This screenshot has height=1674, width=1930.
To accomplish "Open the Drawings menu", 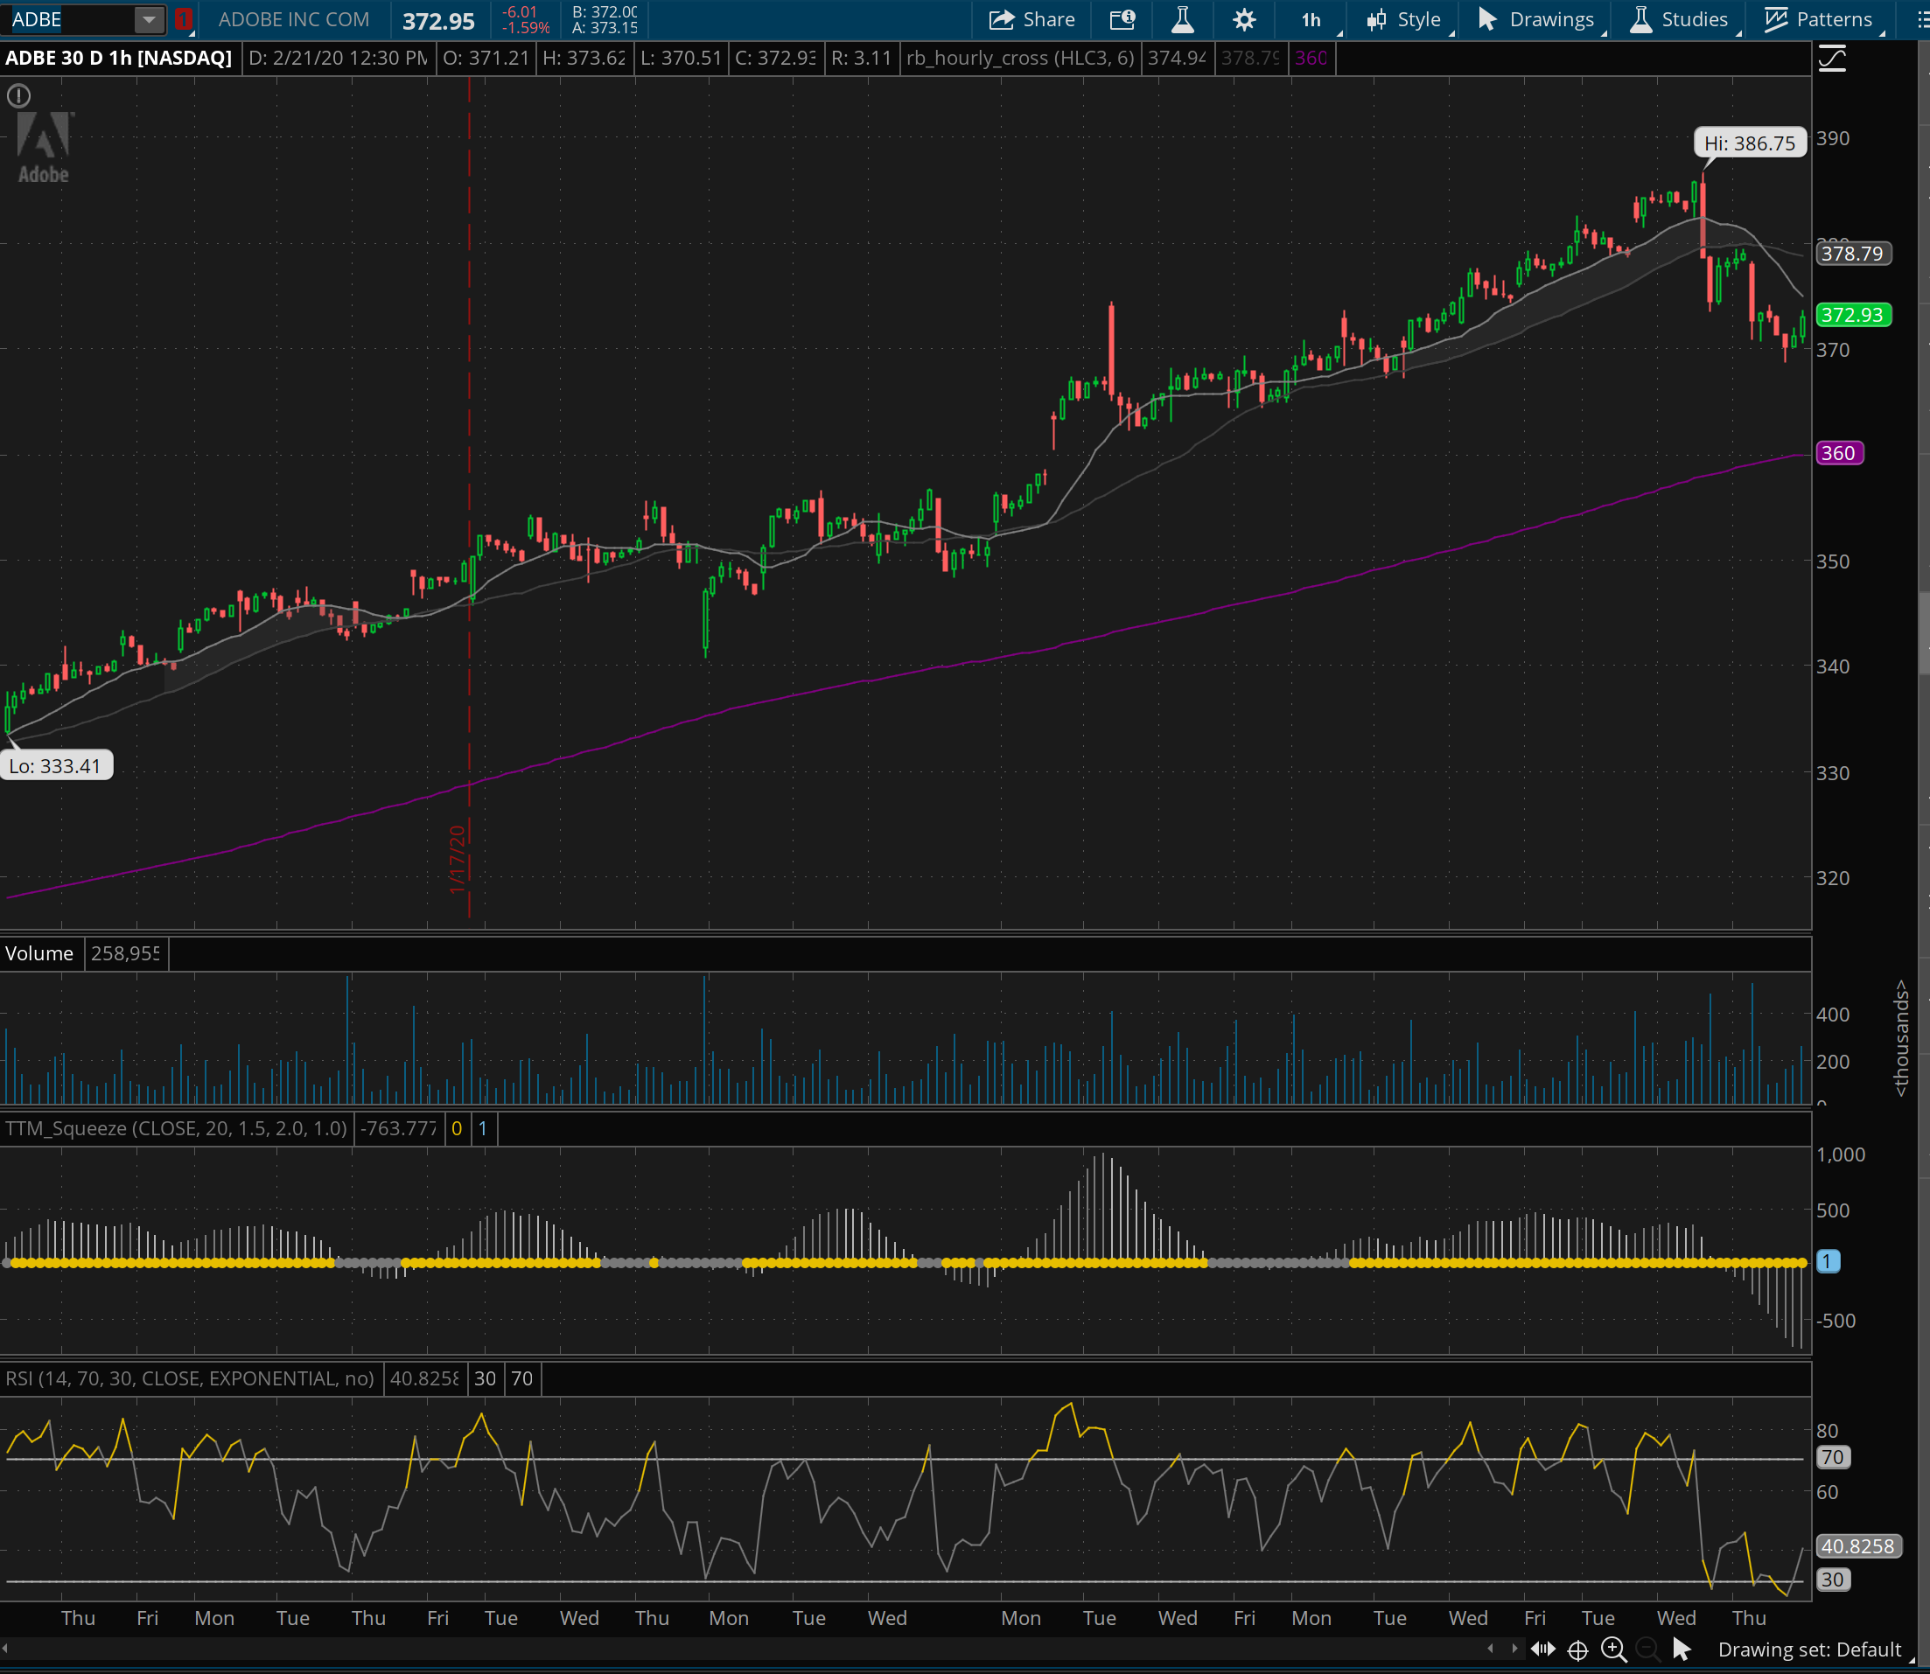I will tap(1537, 19).
